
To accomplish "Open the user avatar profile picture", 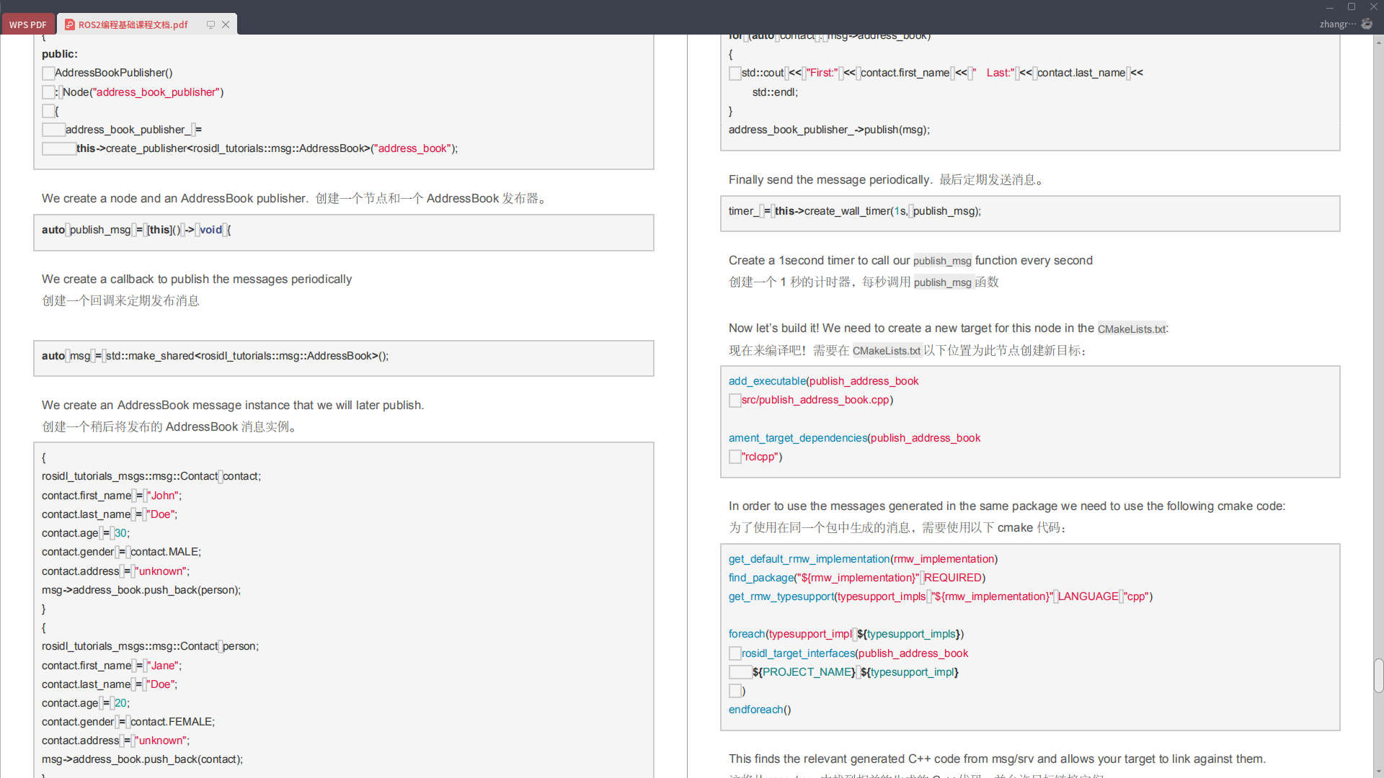I will point(1367,24).
